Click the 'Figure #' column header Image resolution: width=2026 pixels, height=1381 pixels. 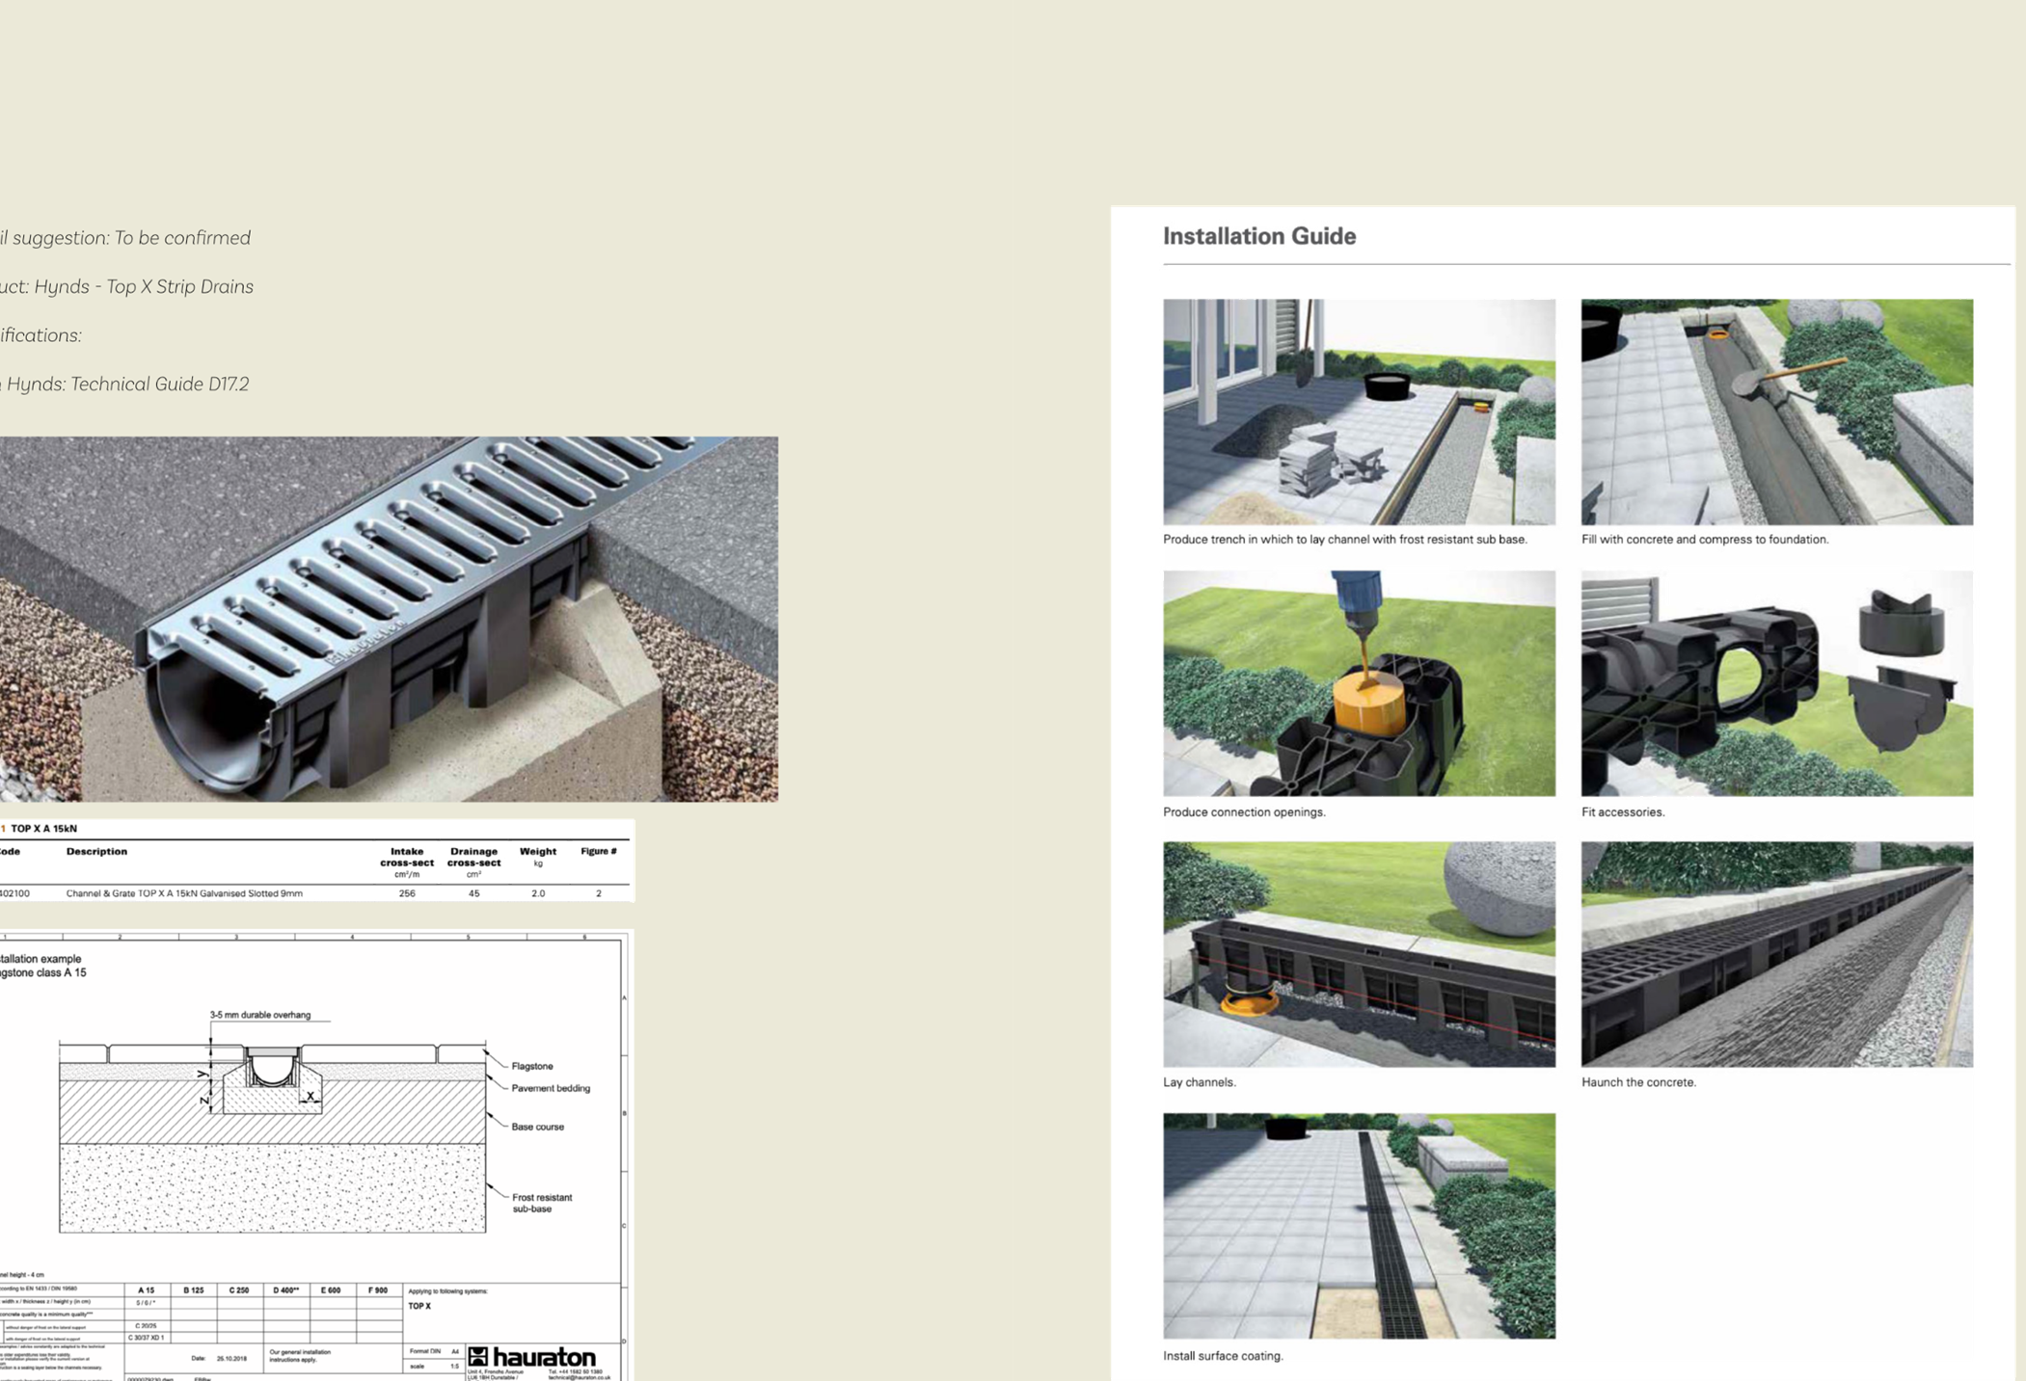pyautogui.click(x=599, y=851)
